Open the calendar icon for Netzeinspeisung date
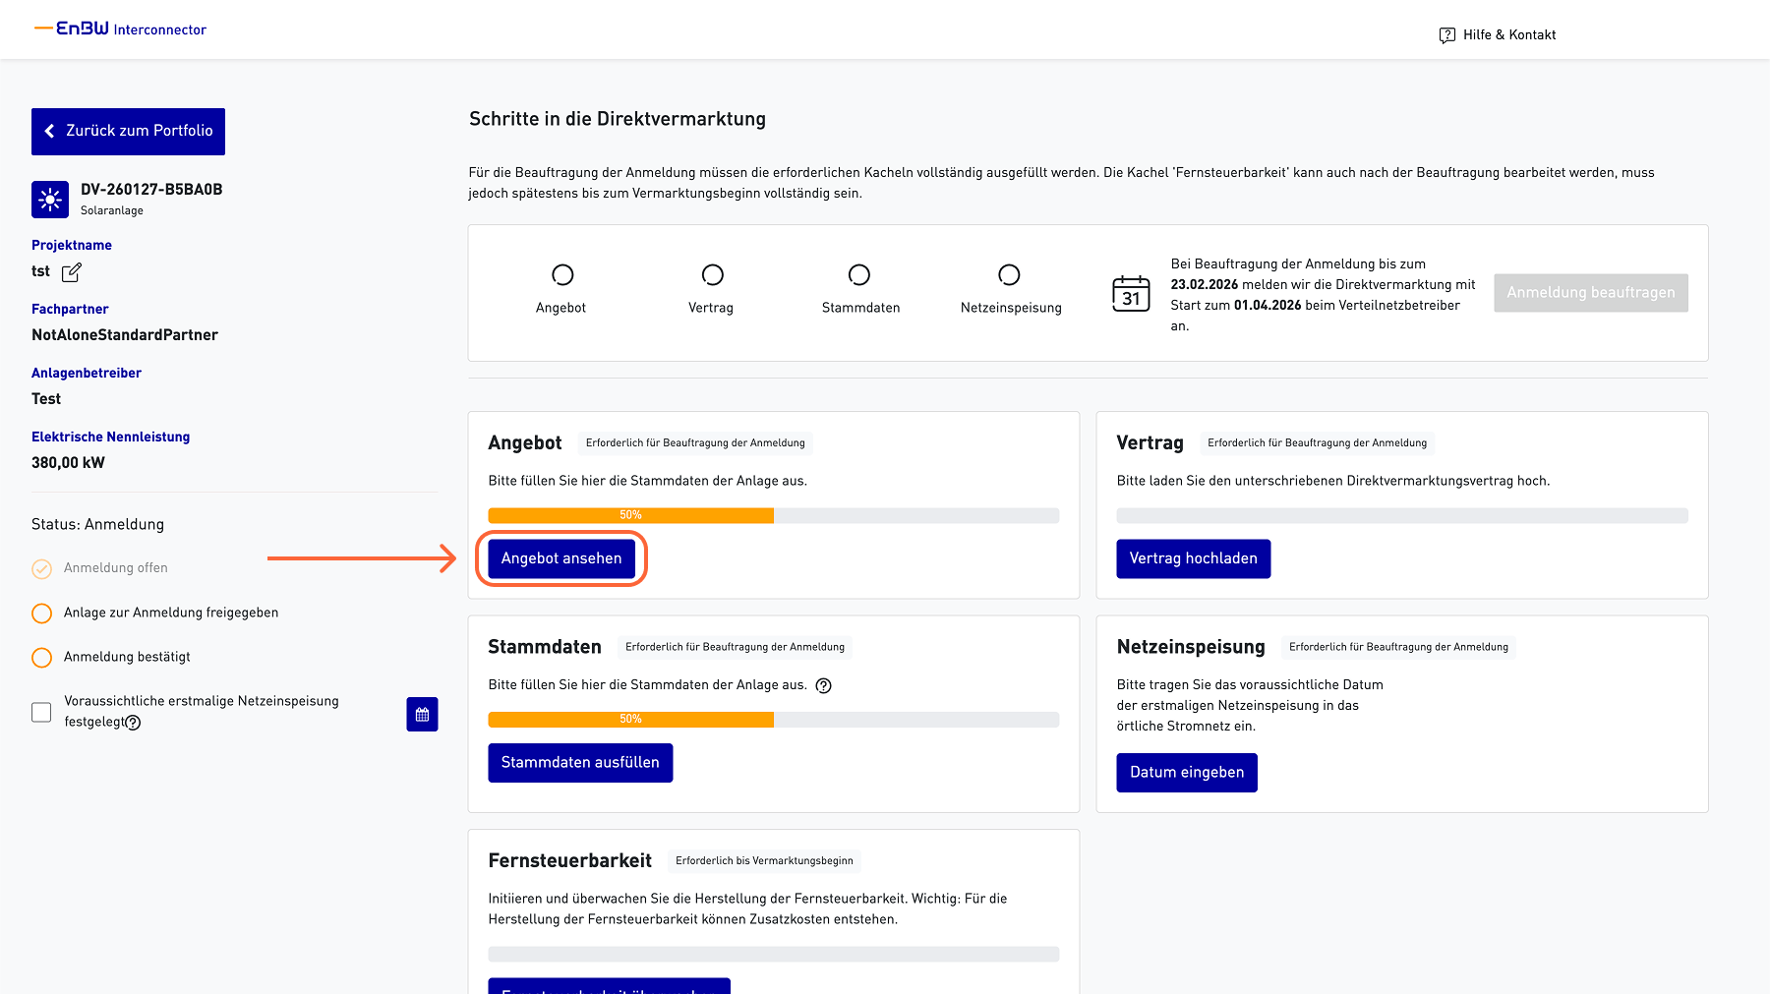This screenshot has width=1770, height=994. point(422,714)
